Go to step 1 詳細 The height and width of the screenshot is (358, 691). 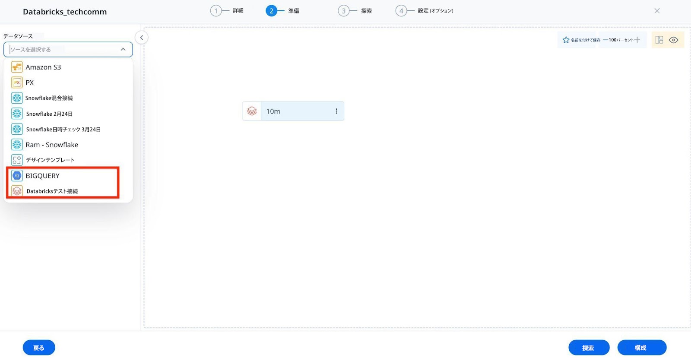227,11
